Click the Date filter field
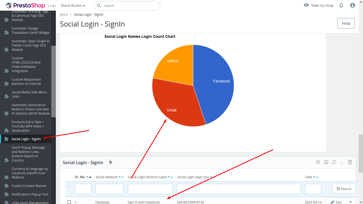The height and width of the screenshot is (204, 363). click(313, 189)
